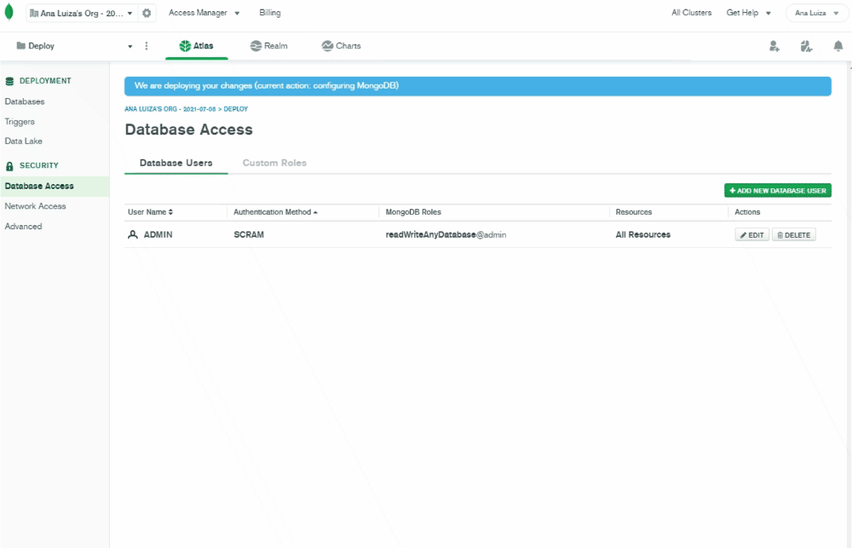
Task: Click the Ana Luiza's Org breadcrumb link
Action: (170, 109)
